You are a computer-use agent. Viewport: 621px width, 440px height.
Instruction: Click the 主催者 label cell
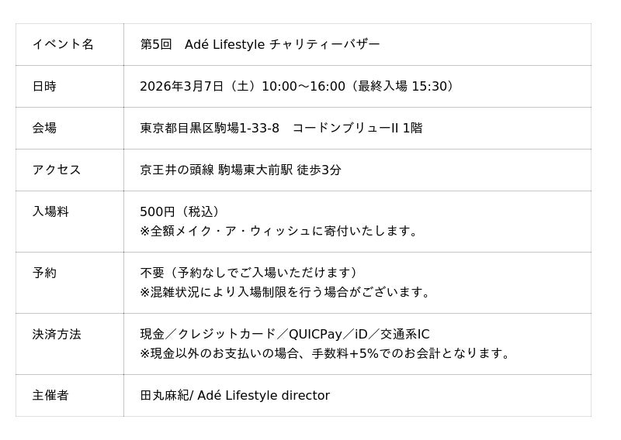tap(50, 395)
